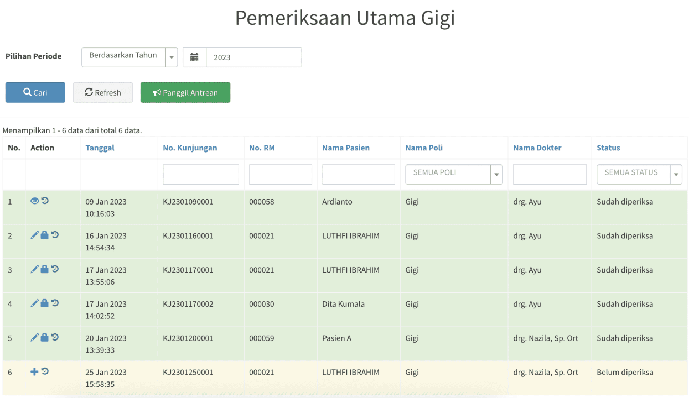
Task: Click the lock icon for Pasien A
Action: 44,337
